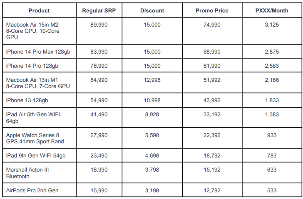Image resolution: width=303 pixels, height=199 pixels.
Task: Click the iPad 9th Gen WIFI 64gb cell
Action: click(x=39, y=155)
